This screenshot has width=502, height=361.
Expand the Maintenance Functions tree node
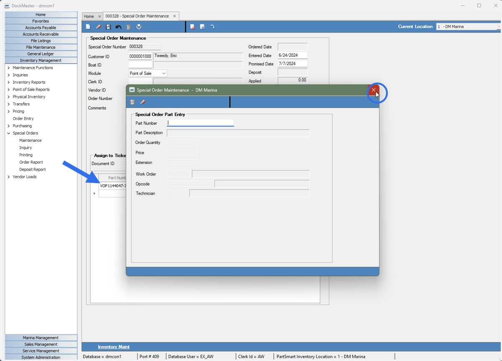[x=9, y=68]
